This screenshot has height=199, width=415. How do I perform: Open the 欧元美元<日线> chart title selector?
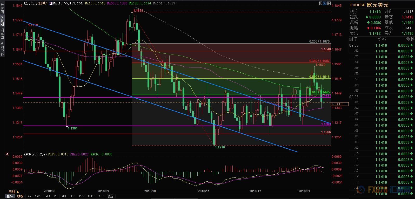pos(35,3)
